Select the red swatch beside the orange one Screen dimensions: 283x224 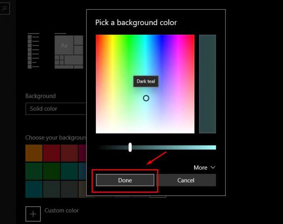pos(51,153)
